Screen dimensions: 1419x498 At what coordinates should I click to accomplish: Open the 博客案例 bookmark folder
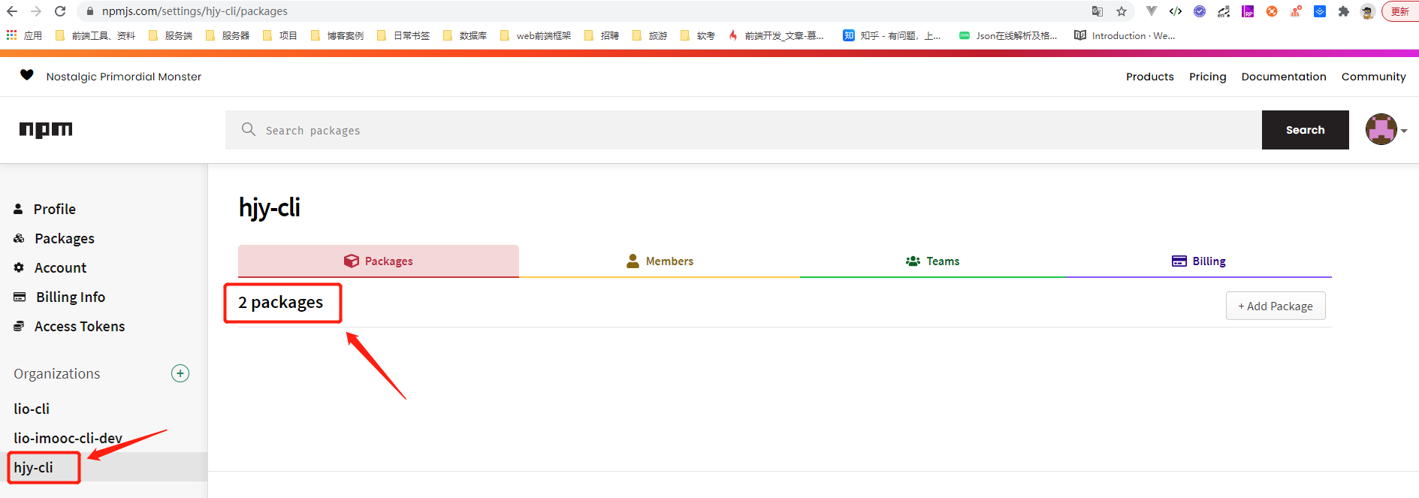tap(337, 35)
